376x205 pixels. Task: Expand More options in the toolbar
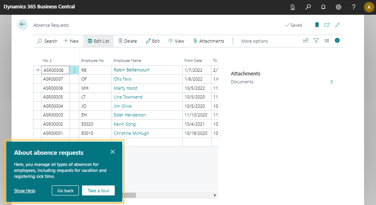(255, 41)
